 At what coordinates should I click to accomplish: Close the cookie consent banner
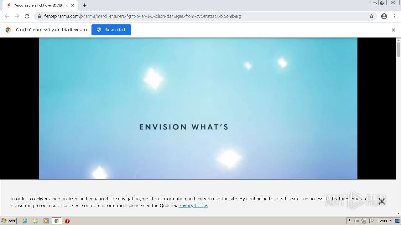382,201
